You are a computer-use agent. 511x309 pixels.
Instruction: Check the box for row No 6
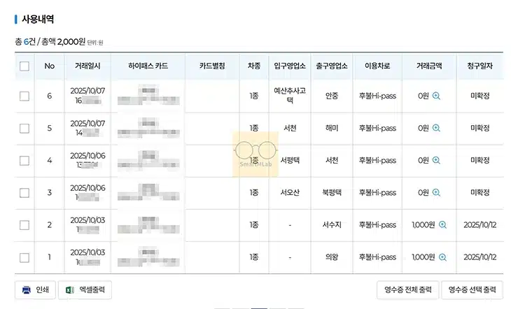click(24, 96)
